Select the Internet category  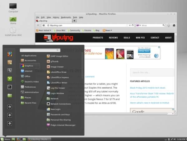point(26,71)
